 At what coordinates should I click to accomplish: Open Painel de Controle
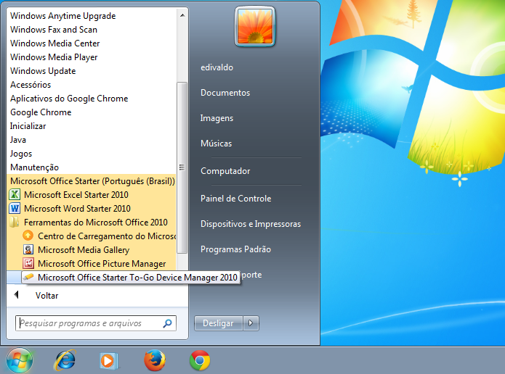[235, 199]
